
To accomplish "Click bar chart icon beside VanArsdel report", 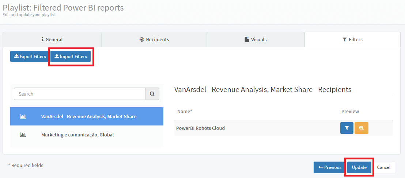I will tap(23, 116).
